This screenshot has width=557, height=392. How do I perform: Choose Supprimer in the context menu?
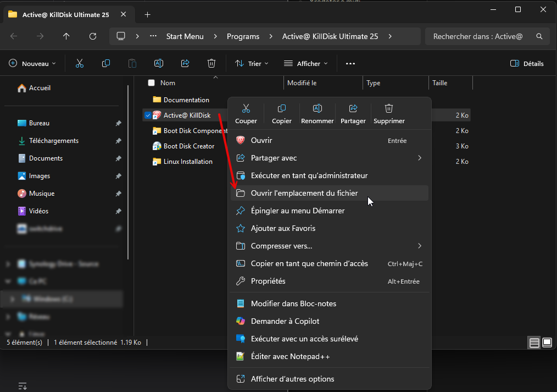pos(389,114)
